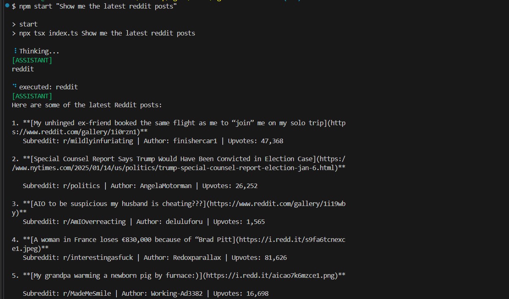Screen dimensions: 509x299
Task: Click the [ASSISTANT] label below "executed: reddit"
Action: point(32,96)
